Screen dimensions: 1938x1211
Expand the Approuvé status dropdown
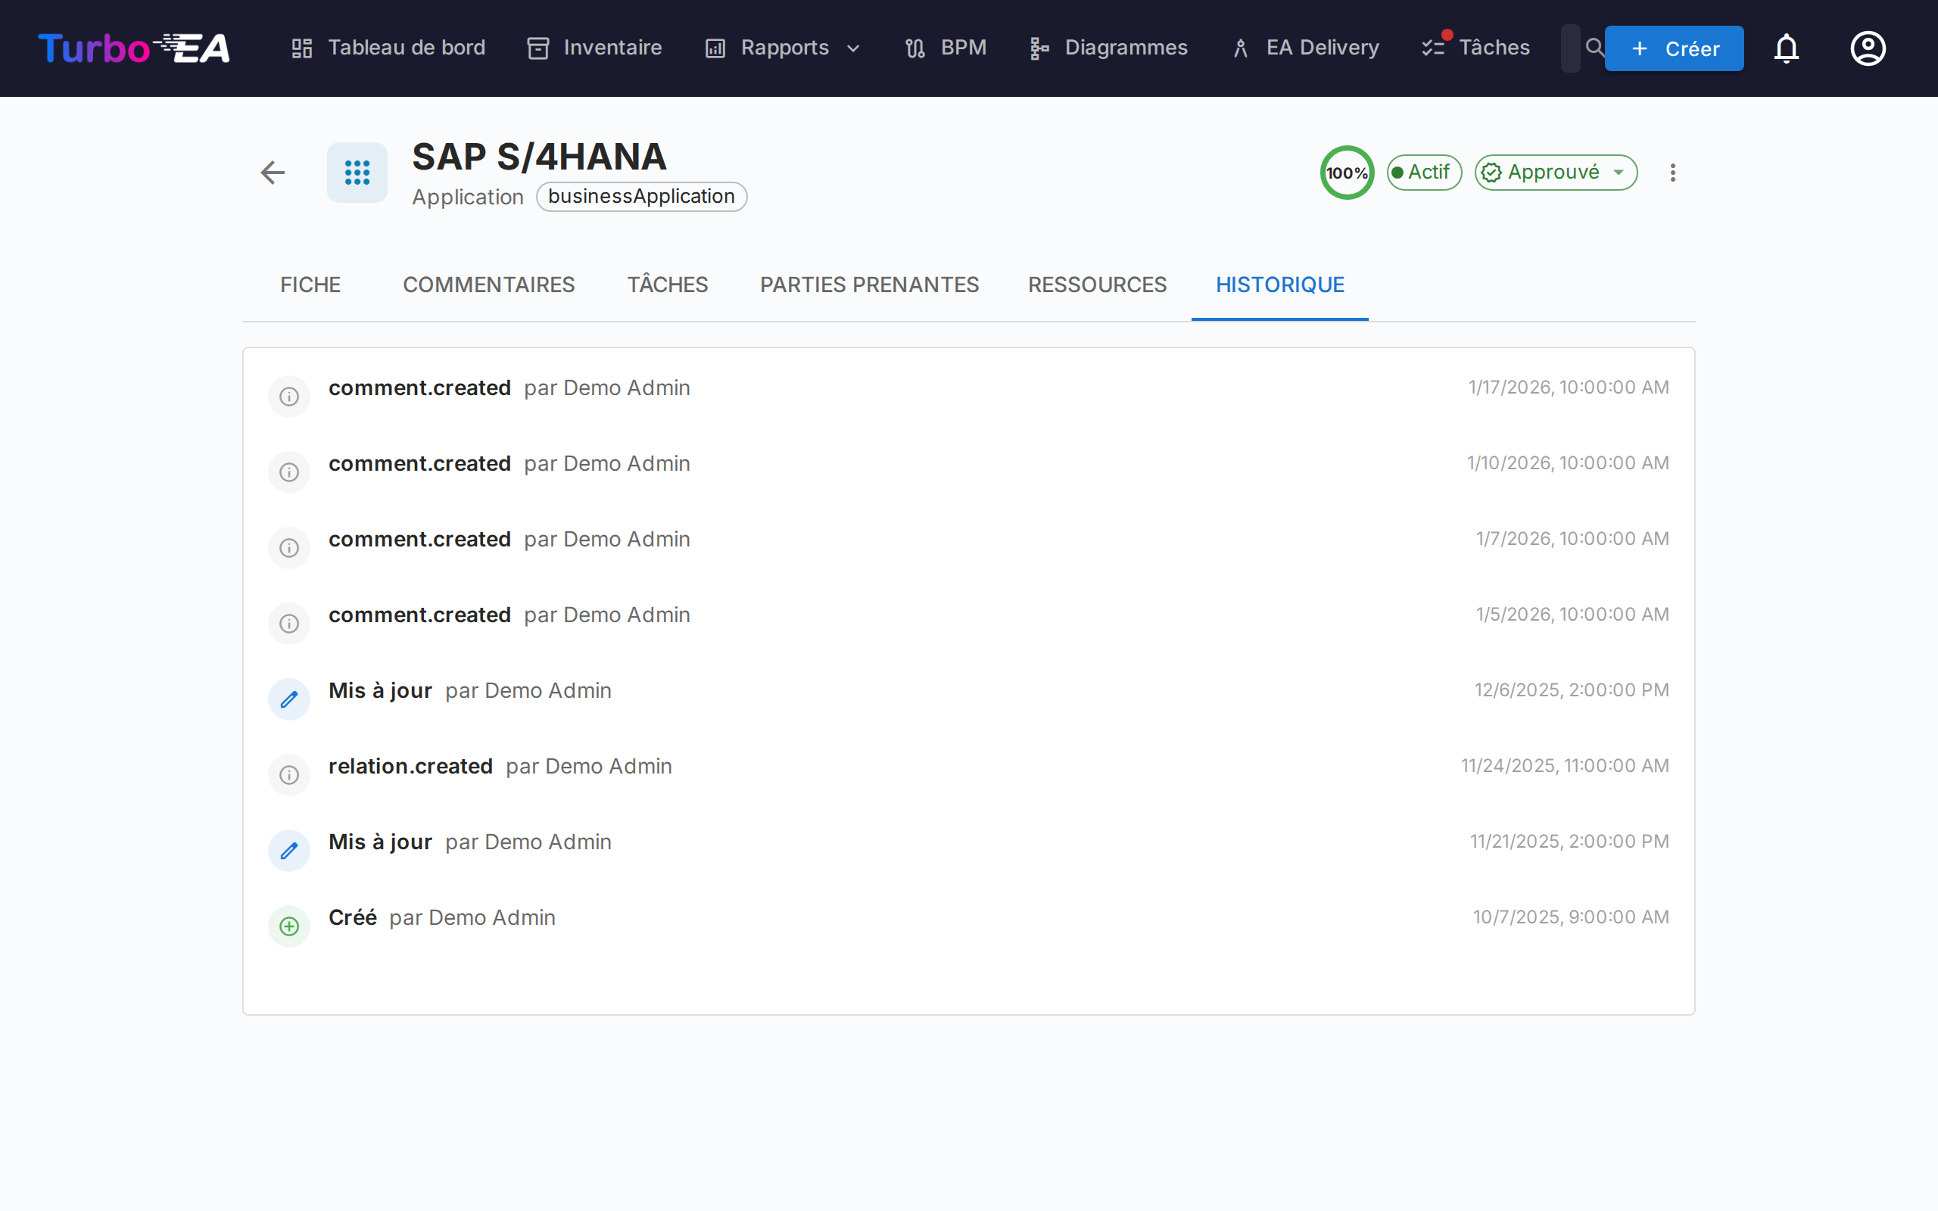(1555, 173)
